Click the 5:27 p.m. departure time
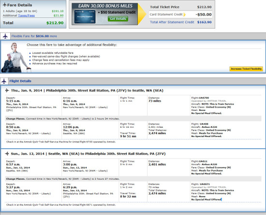The image size is (266, 215). [x=13, y=187]
